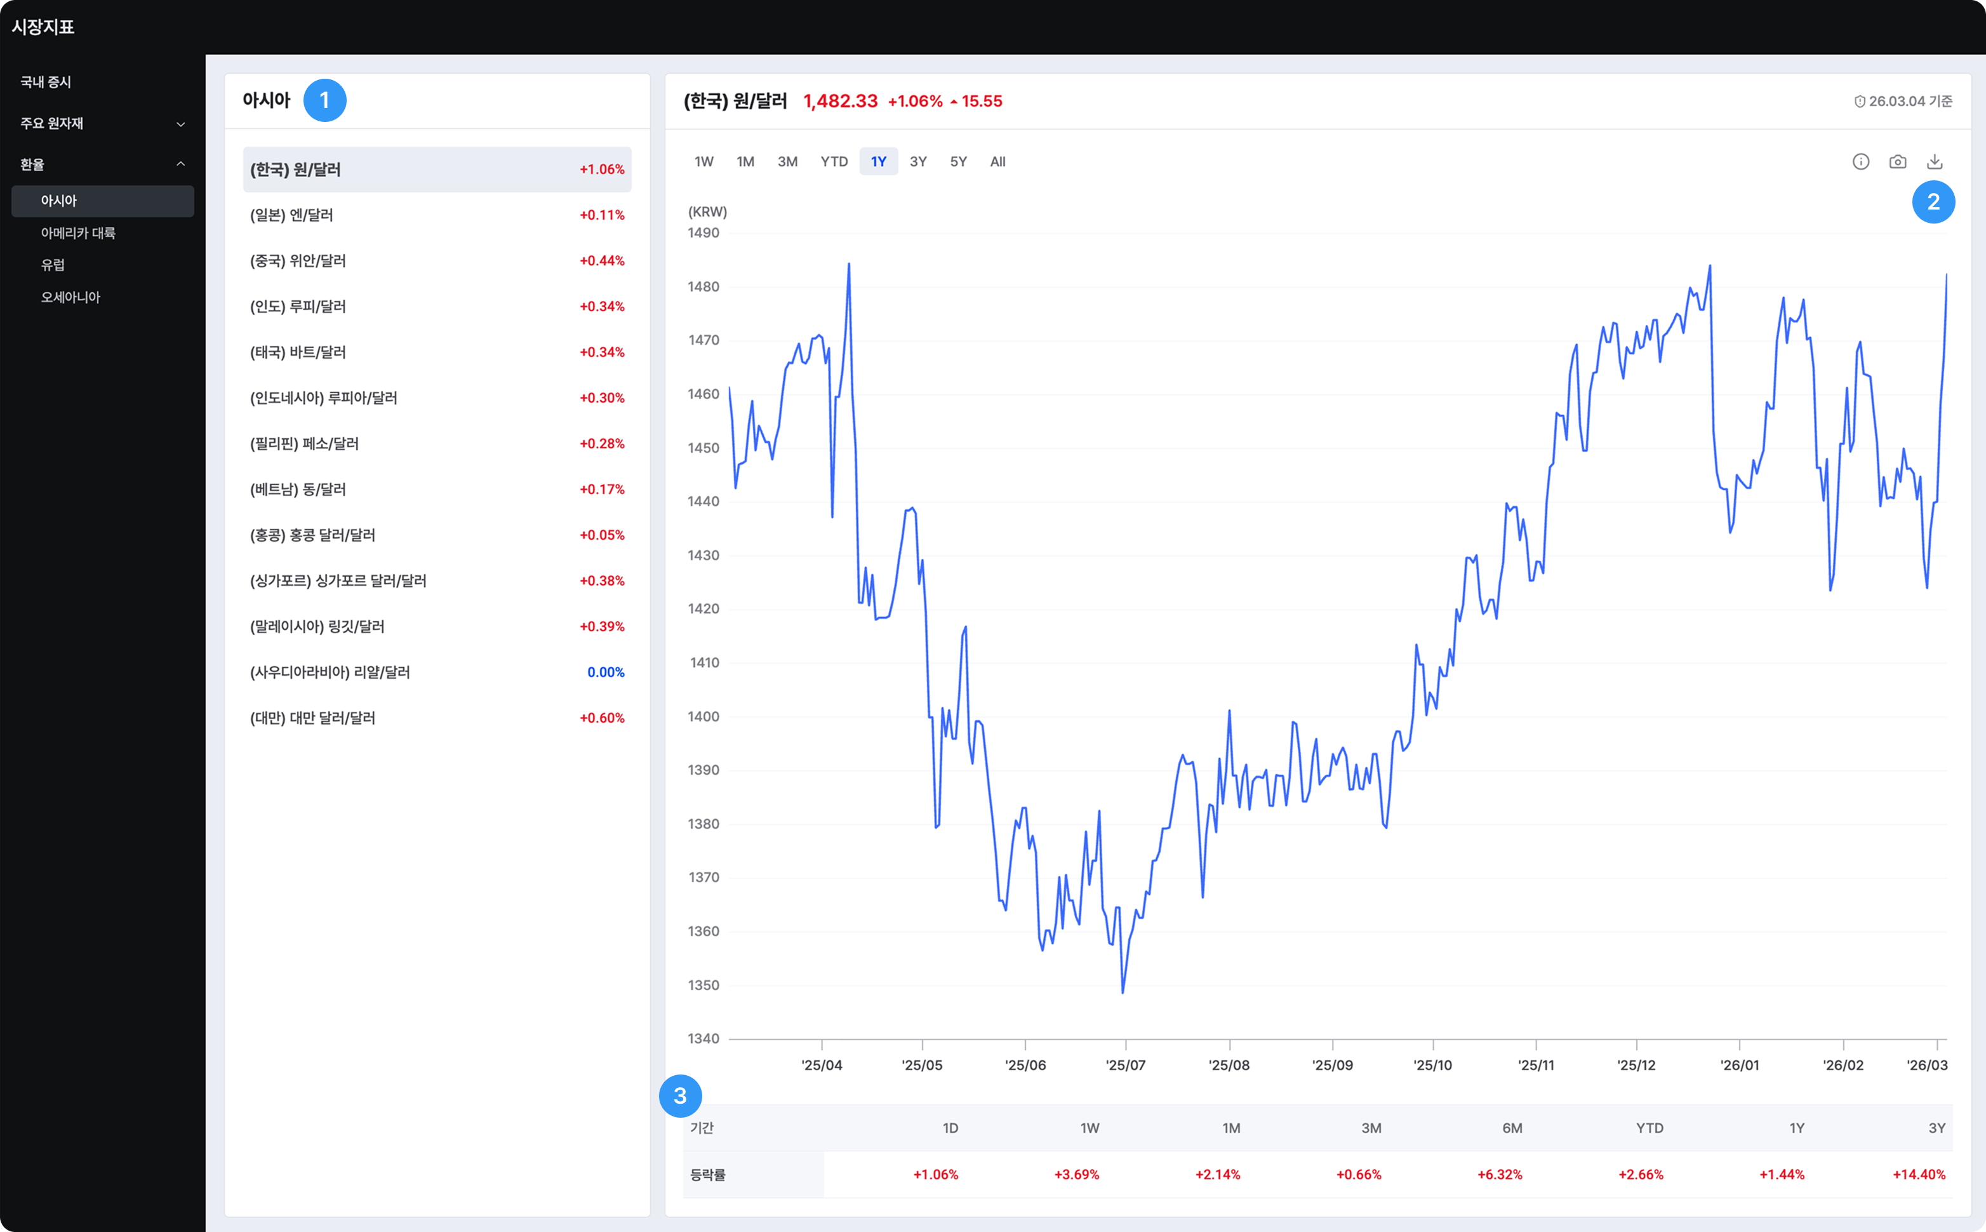This screenshot has width=1986, height=1232.
Task: Select 유럽 under 환율
Action: [x=53, y=265]
